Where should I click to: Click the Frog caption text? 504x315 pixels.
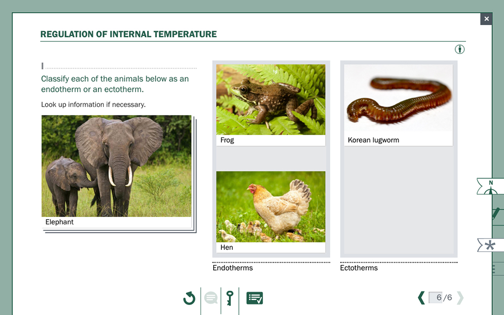tap(227, 140)
